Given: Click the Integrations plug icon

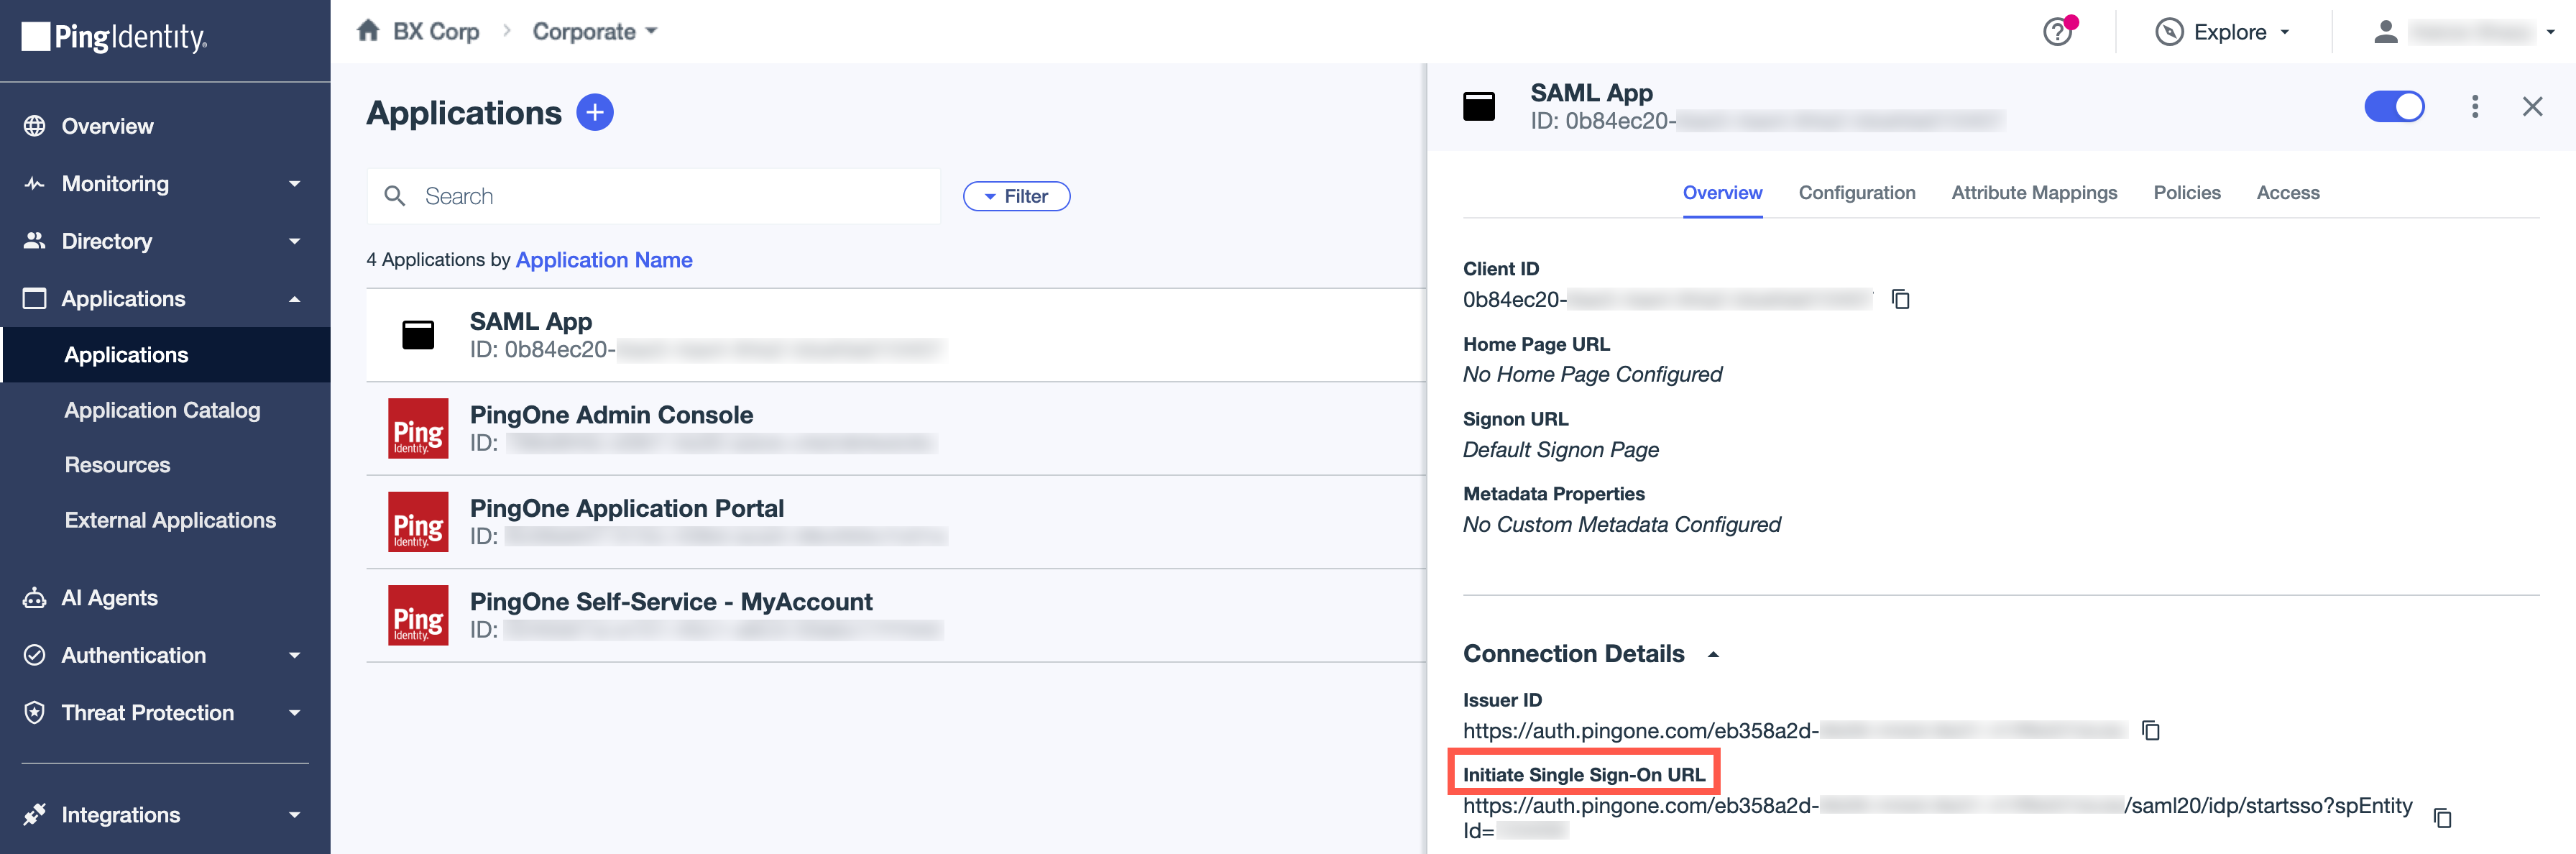Looking at the screenshot, I should [35, 814].
